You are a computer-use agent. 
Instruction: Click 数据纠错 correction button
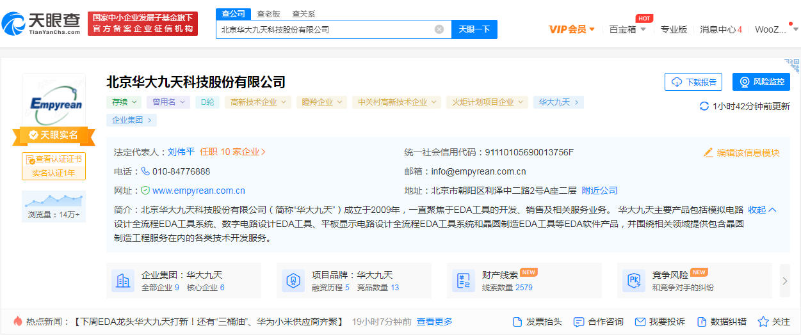coord(722,322)
